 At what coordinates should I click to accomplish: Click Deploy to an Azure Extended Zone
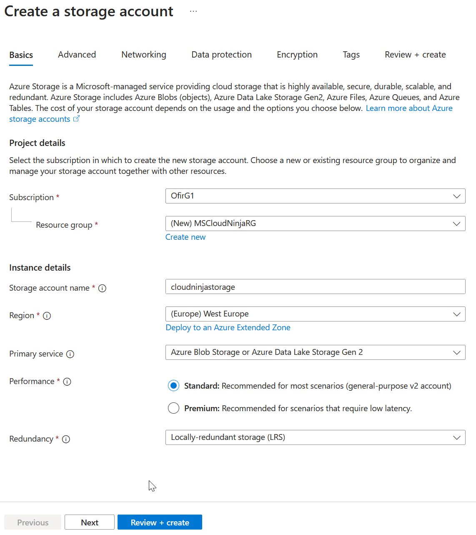pyautogui.click(x=228, y=327)
